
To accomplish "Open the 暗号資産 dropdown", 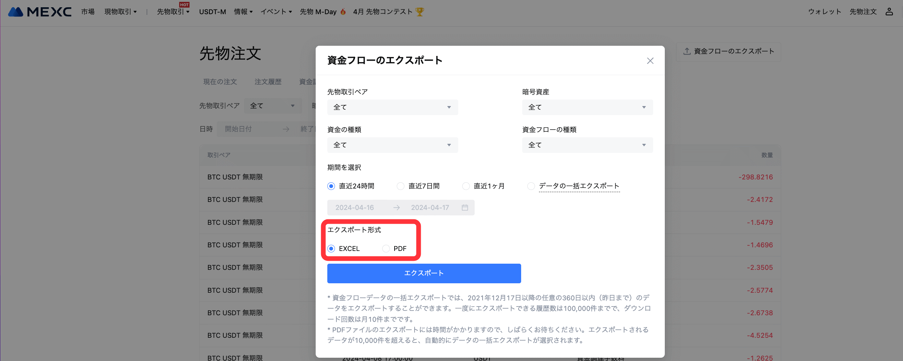I will [x=587, y=107].
